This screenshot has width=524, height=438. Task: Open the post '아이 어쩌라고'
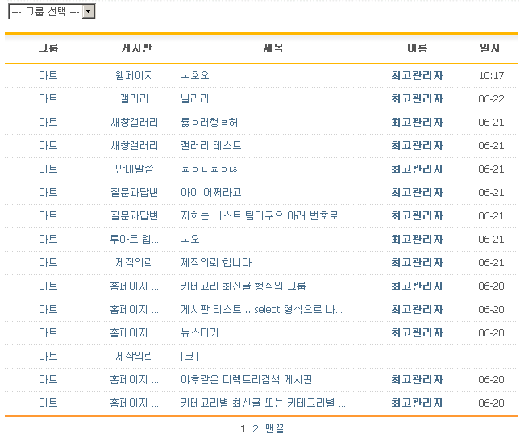coord(211,192)
